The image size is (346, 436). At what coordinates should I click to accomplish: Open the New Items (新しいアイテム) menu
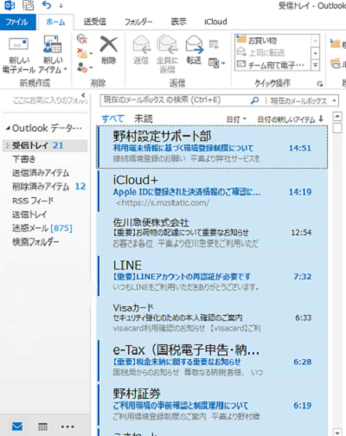[x=52, y=54]
